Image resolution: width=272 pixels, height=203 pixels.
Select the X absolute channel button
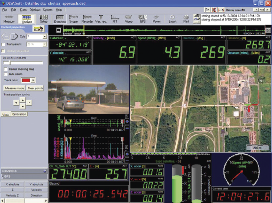[x=13, y=184]
